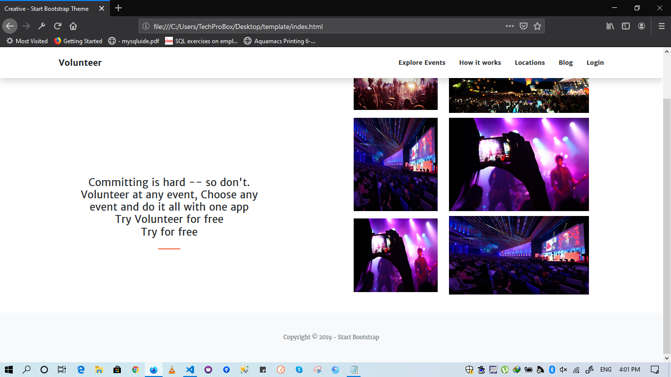Open the Bluetooth tray icon
The width and height of the screenshot is (671, 377).
tap(552, 370)
